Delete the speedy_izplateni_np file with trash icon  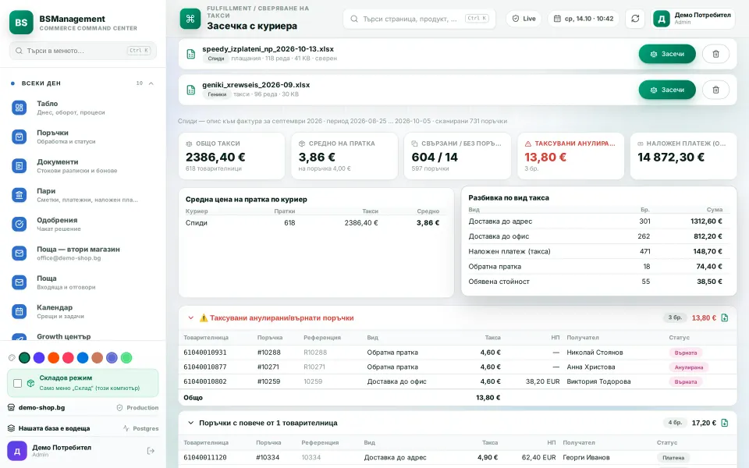click(715, 54)
